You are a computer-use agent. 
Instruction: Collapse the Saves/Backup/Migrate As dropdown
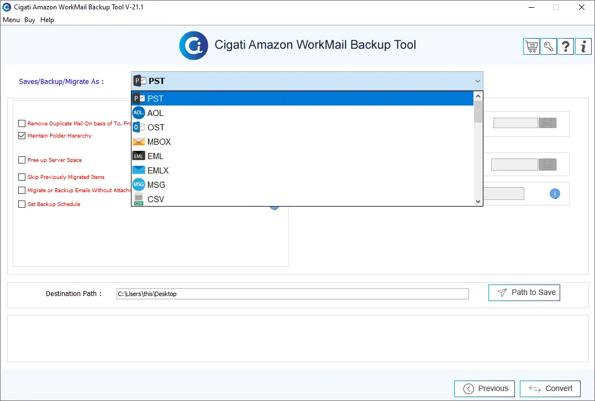click(x=478, y=81)
